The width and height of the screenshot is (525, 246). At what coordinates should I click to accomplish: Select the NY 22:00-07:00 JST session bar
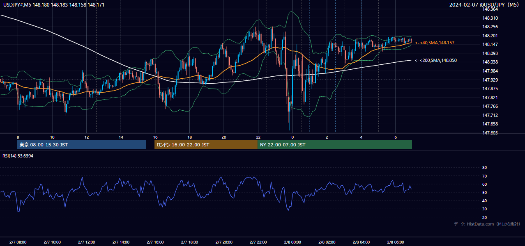tap(335, 145)
